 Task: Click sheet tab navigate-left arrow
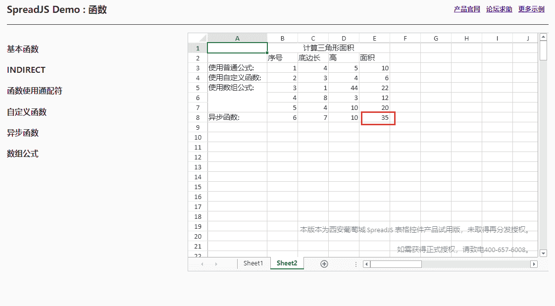tap(202, 264)
